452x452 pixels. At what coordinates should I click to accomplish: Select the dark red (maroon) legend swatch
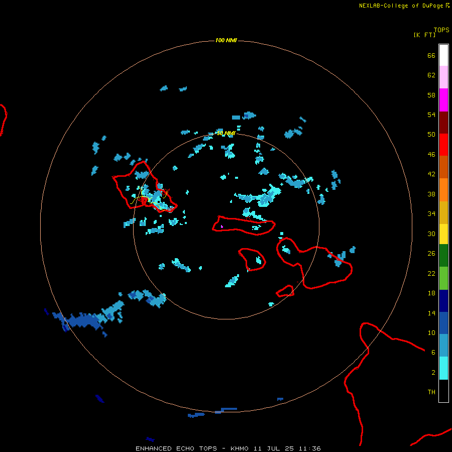tap(443, 123)
